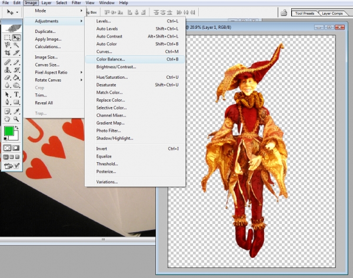Open the white background color swatch
Image resolution: width=353 pixels, height=278 pixels.
15,137
